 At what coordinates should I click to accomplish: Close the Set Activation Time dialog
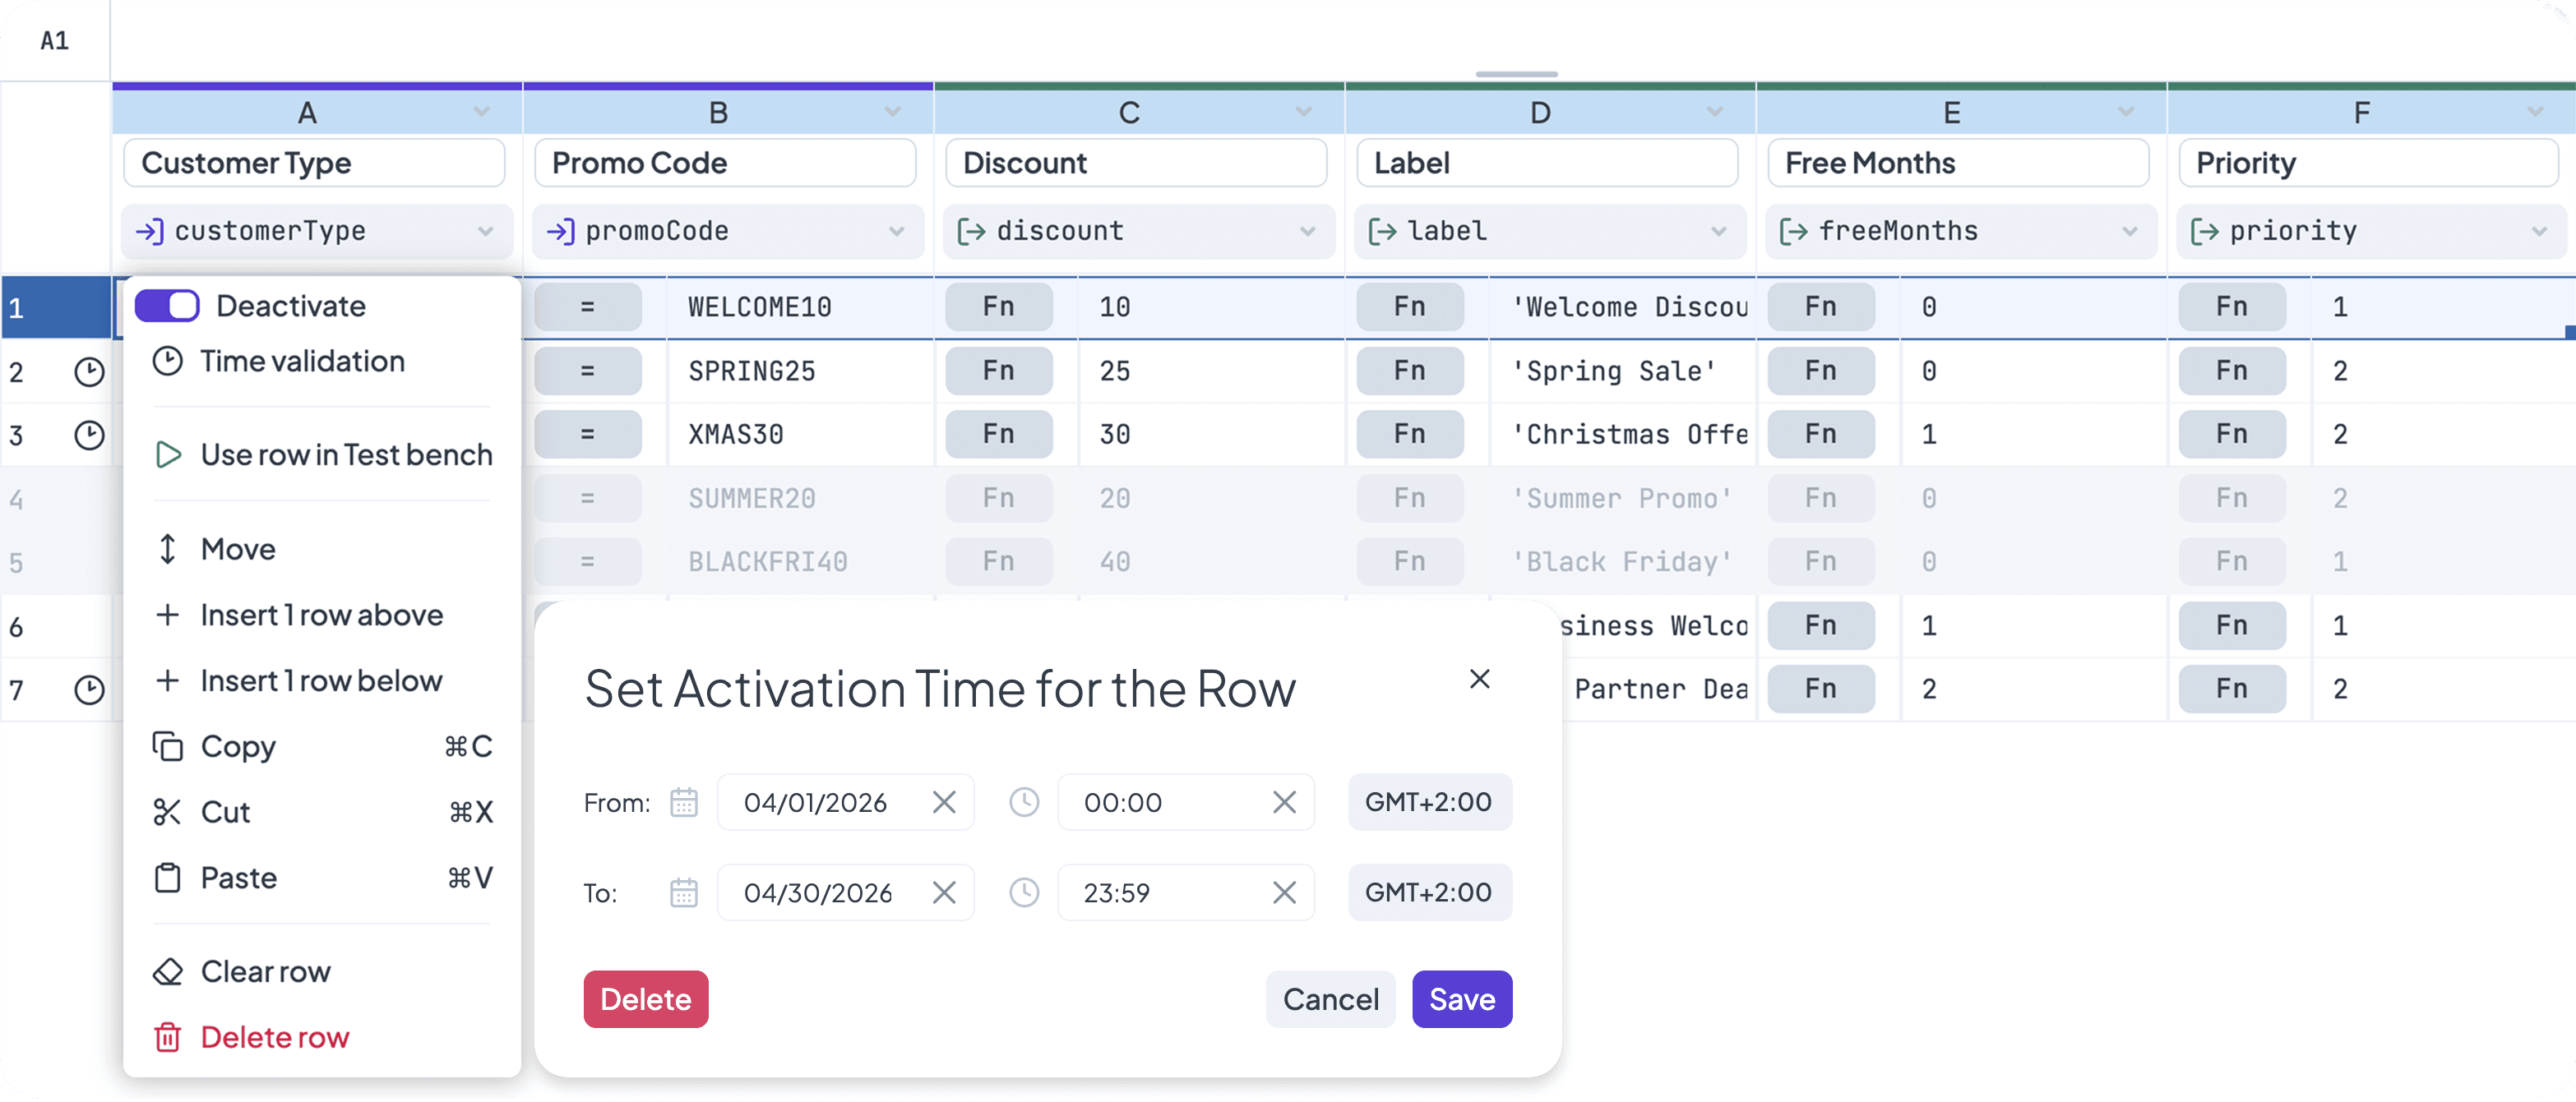click(1479, 680)
